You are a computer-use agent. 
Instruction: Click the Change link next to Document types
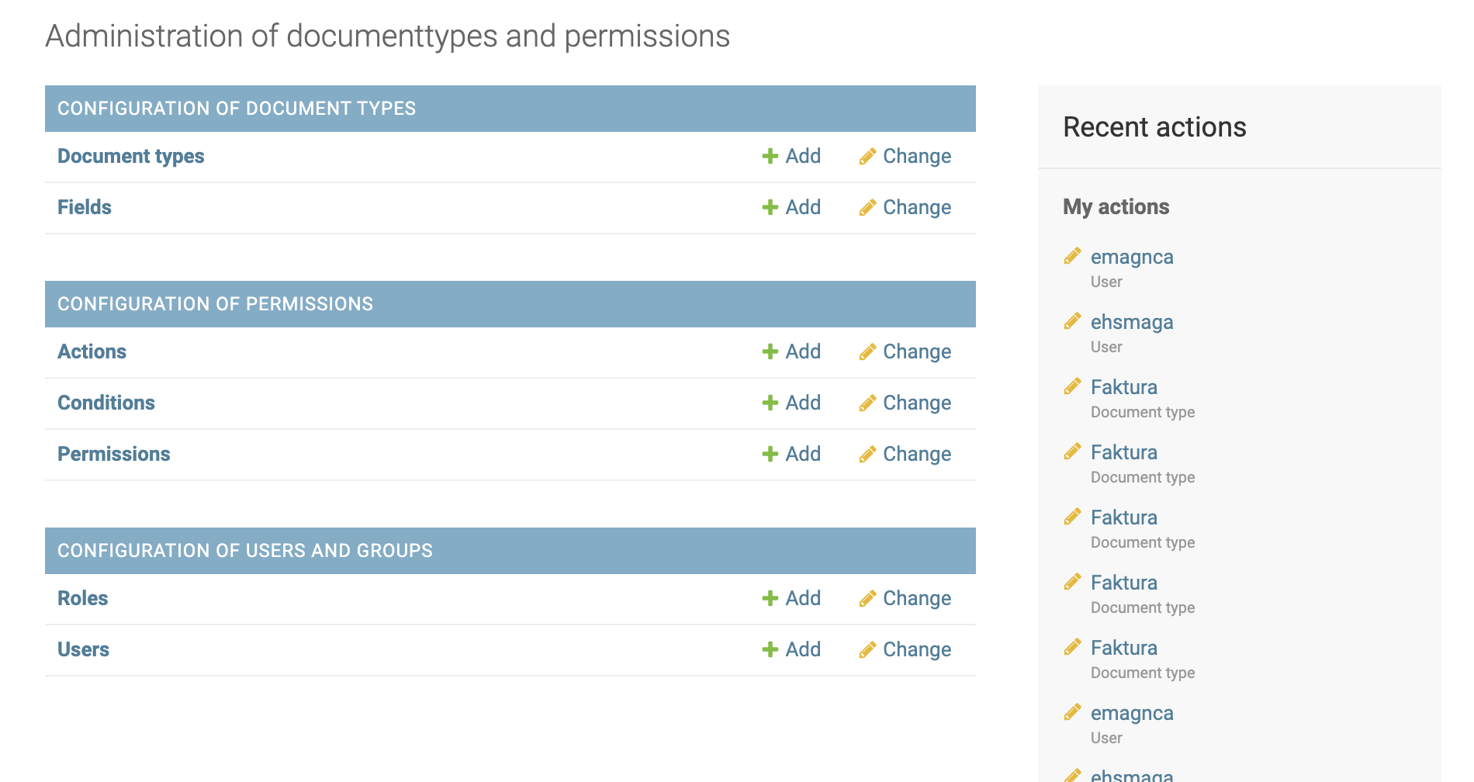[917, 156]
